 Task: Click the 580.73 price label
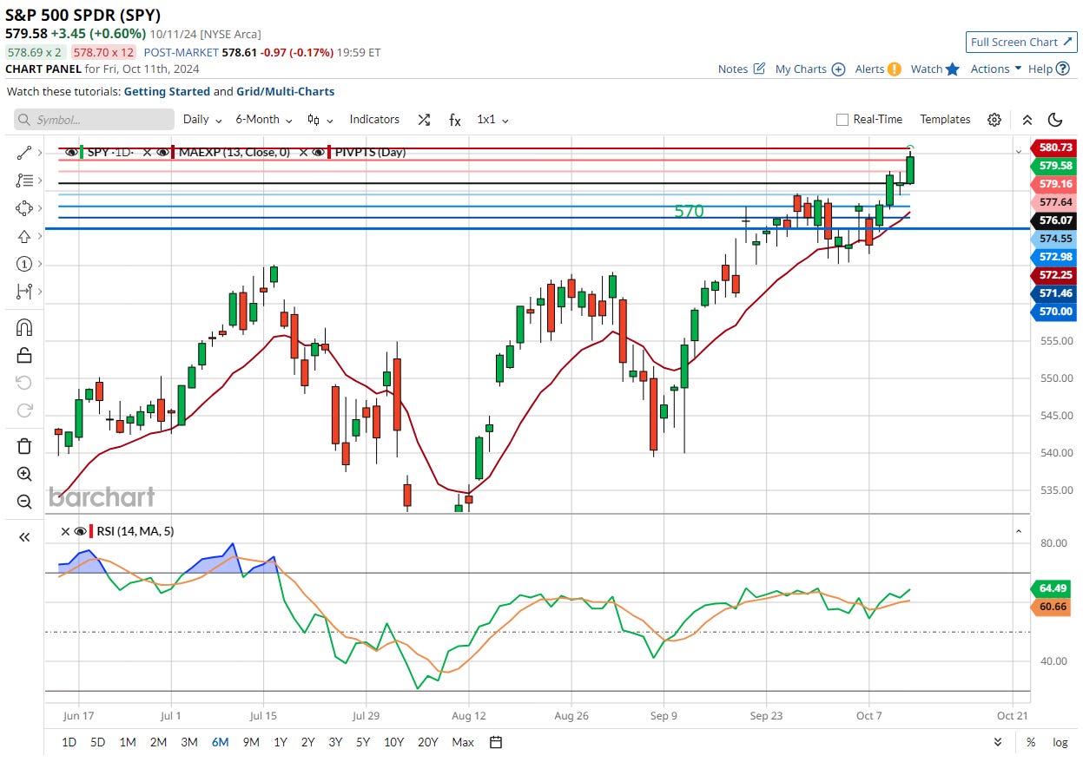(1053, 148)
